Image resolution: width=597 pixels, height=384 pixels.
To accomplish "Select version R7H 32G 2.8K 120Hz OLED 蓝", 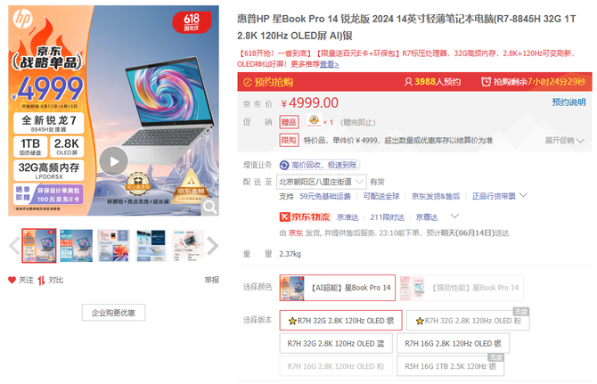I will click(336, 344).
